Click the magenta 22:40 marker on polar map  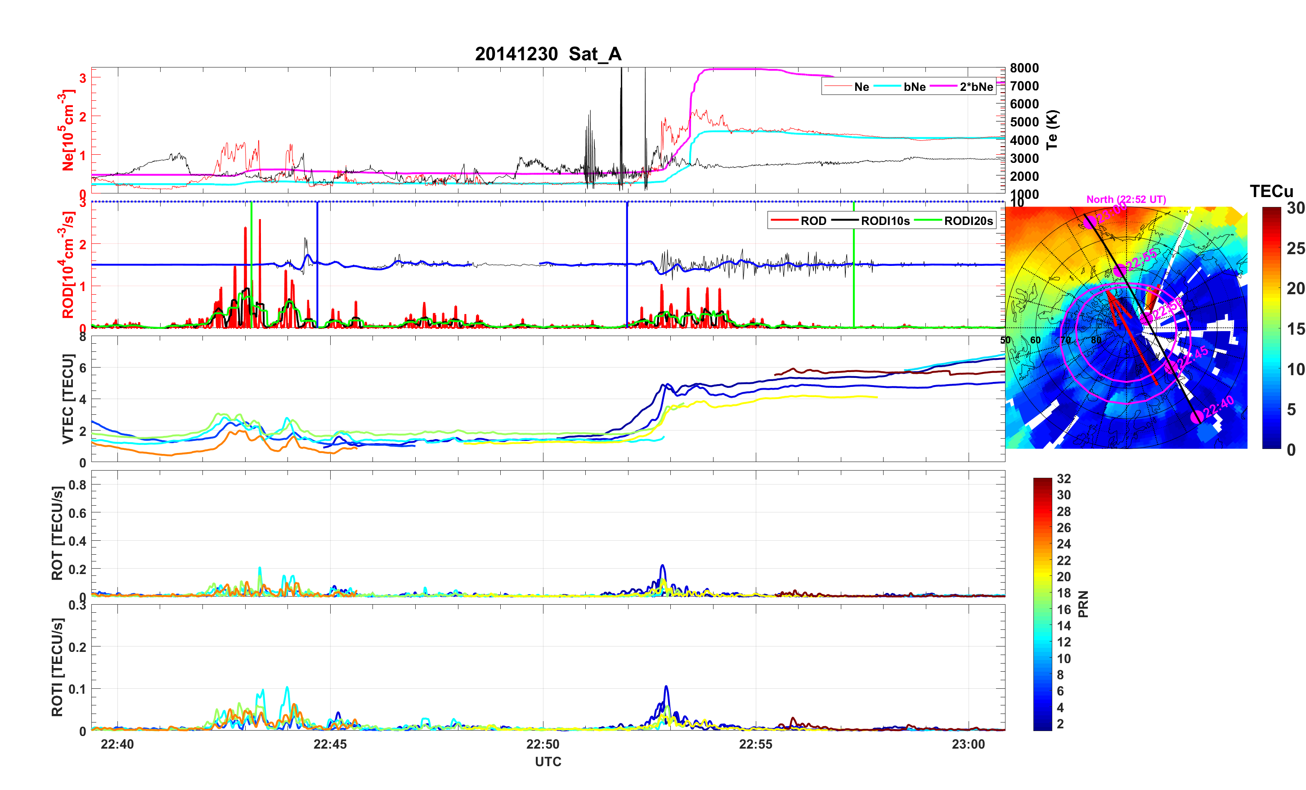pyautogui.click(x=1196, y=417)
